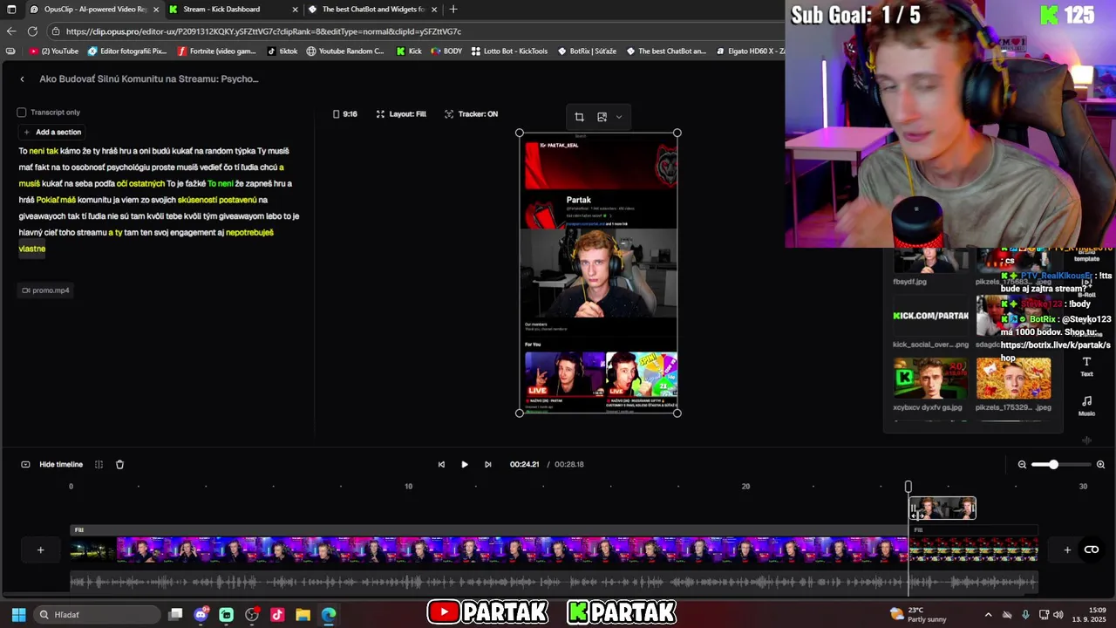Click the split clip icon in the timeline toolbar
The height and width of the screenshot is (628, 1116).
(x=99, y=465)
